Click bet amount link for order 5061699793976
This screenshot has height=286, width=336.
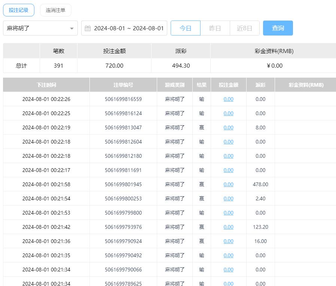tap(228, 227)
